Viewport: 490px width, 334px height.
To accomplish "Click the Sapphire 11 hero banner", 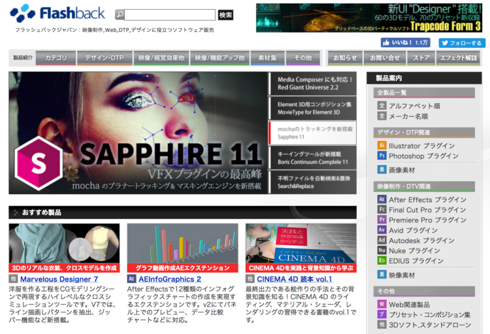I will pos(138,133).
